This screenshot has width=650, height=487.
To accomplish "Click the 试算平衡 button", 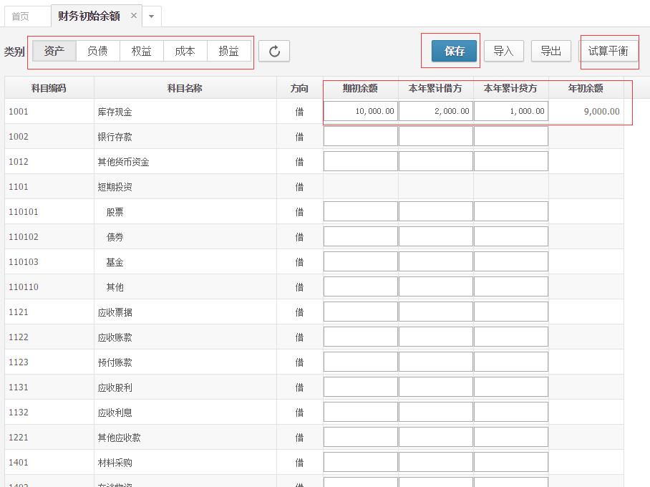I will click(608, 51).
